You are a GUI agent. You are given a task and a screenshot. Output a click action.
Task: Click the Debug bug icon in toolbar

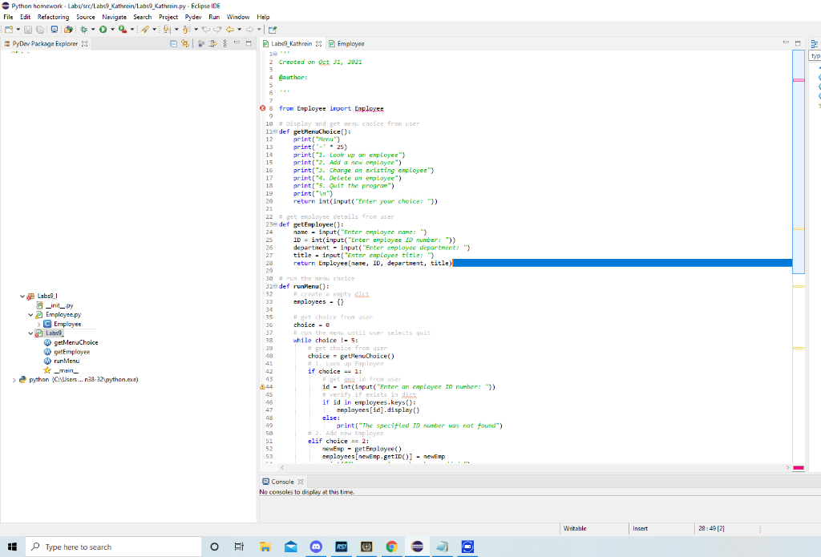point(83,30)
